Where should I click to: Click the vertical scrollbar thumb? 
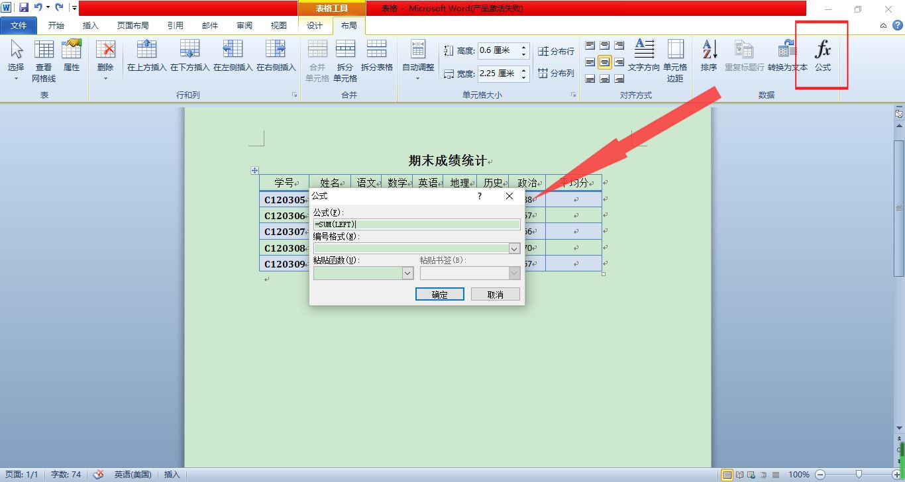click(899, 207)
